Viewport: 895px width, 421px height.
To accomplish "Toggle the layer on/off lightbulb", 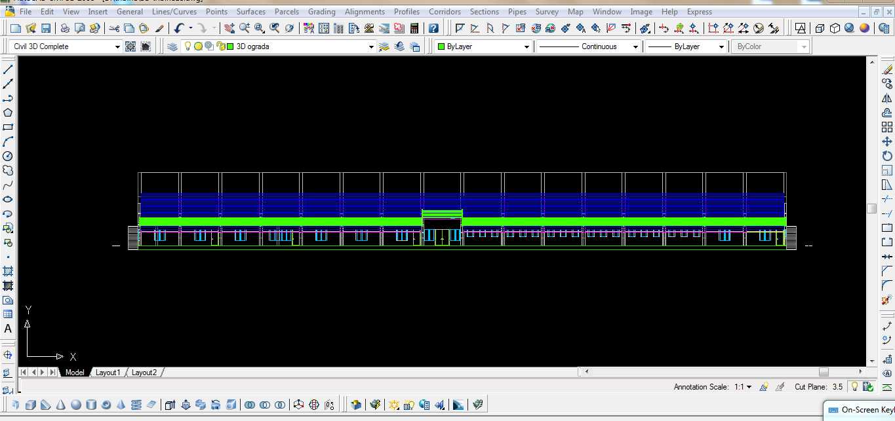I will pos(188,46).
